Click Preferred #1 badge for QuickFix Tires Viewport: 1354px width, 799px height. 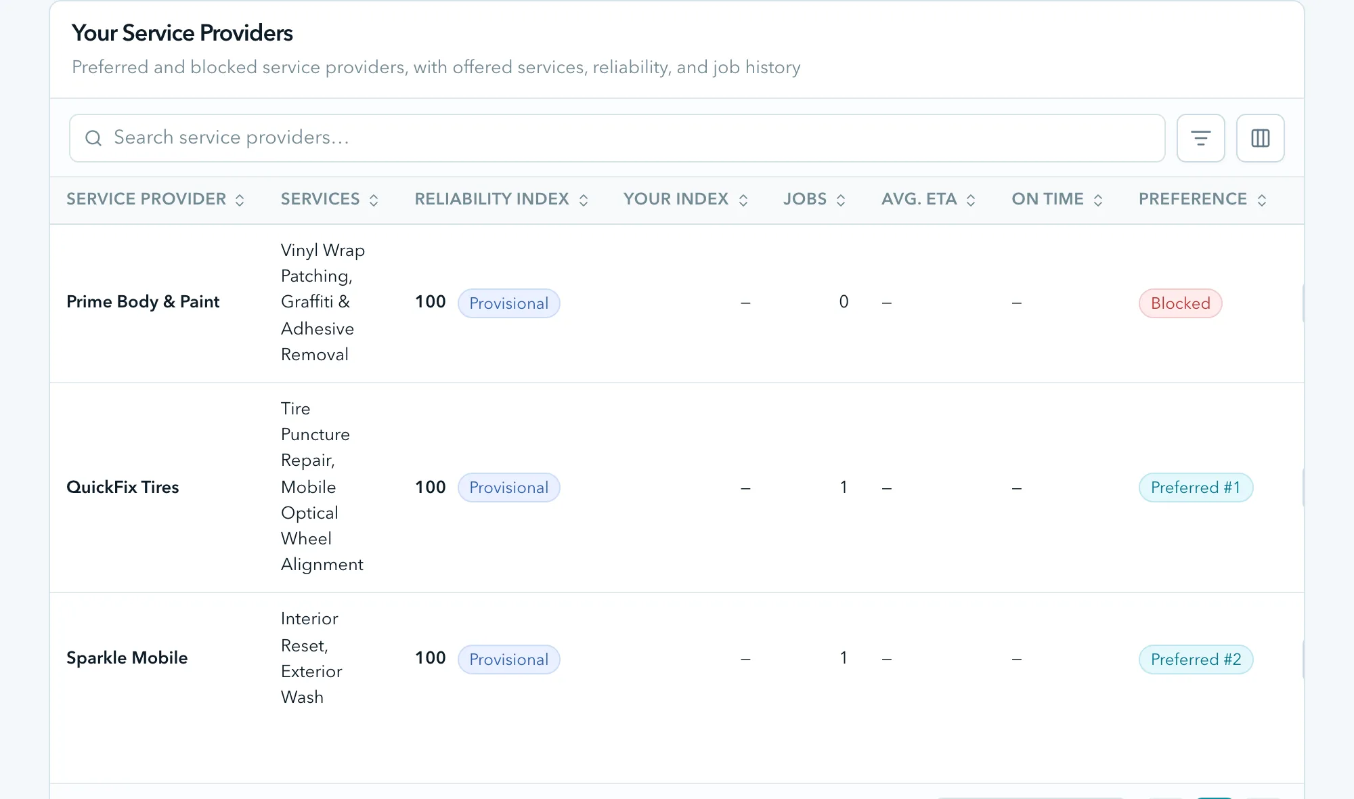1196,488
